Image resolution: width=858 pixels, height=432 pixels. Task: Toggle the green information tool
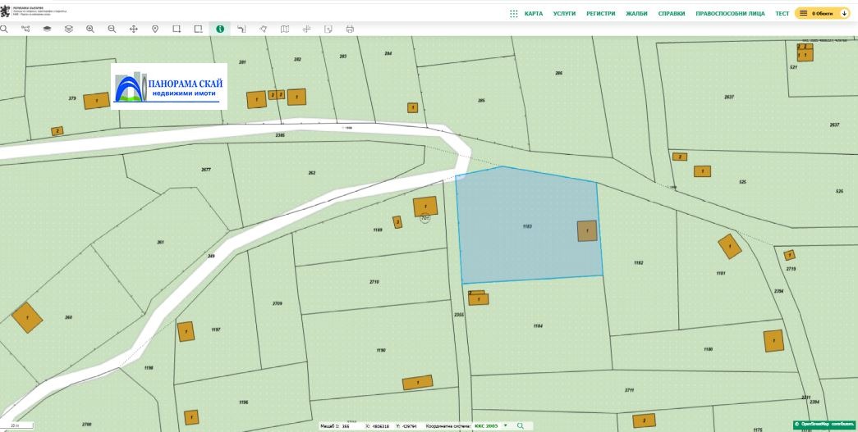220,29
